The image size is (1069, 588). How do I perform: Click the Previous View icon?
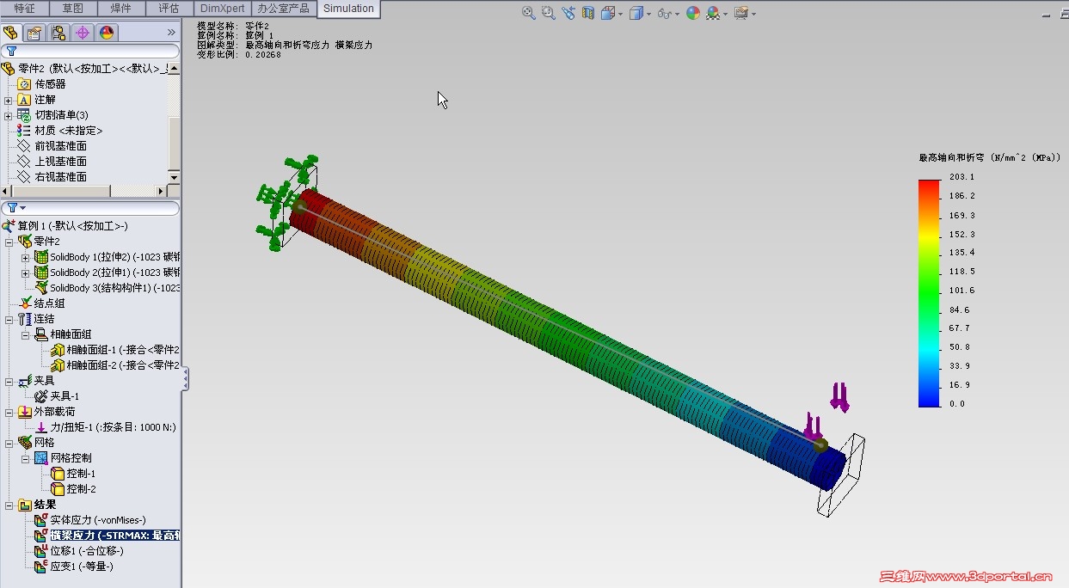pos(568,13)
